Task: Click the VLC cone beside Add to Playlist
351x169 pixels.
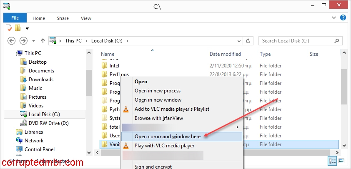Action: (126, 109)
